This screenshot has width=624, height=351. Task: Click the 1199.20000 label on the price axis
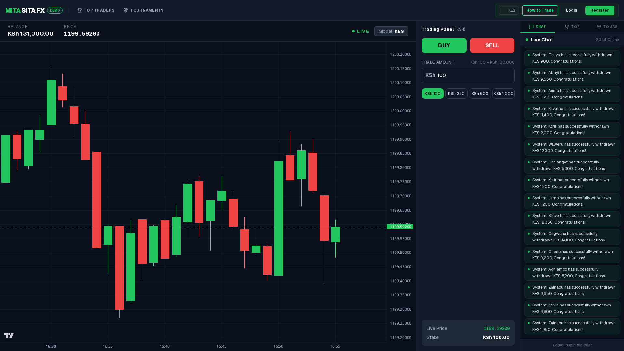pos(401,338)
